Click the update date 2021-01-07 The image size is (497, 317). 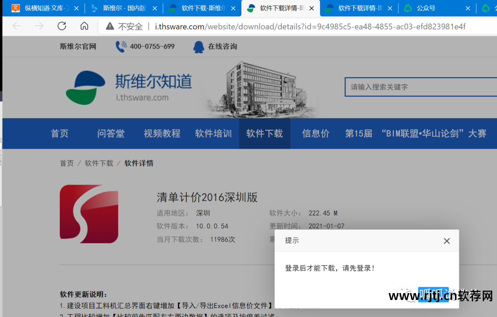click(326, 226)
